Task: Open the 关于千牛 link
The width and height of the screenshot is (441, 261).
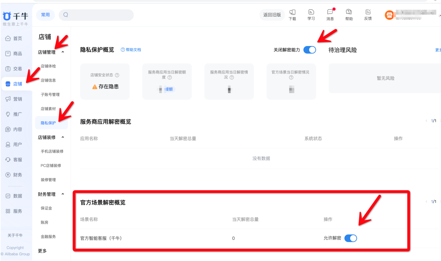Action: (15, 235)
